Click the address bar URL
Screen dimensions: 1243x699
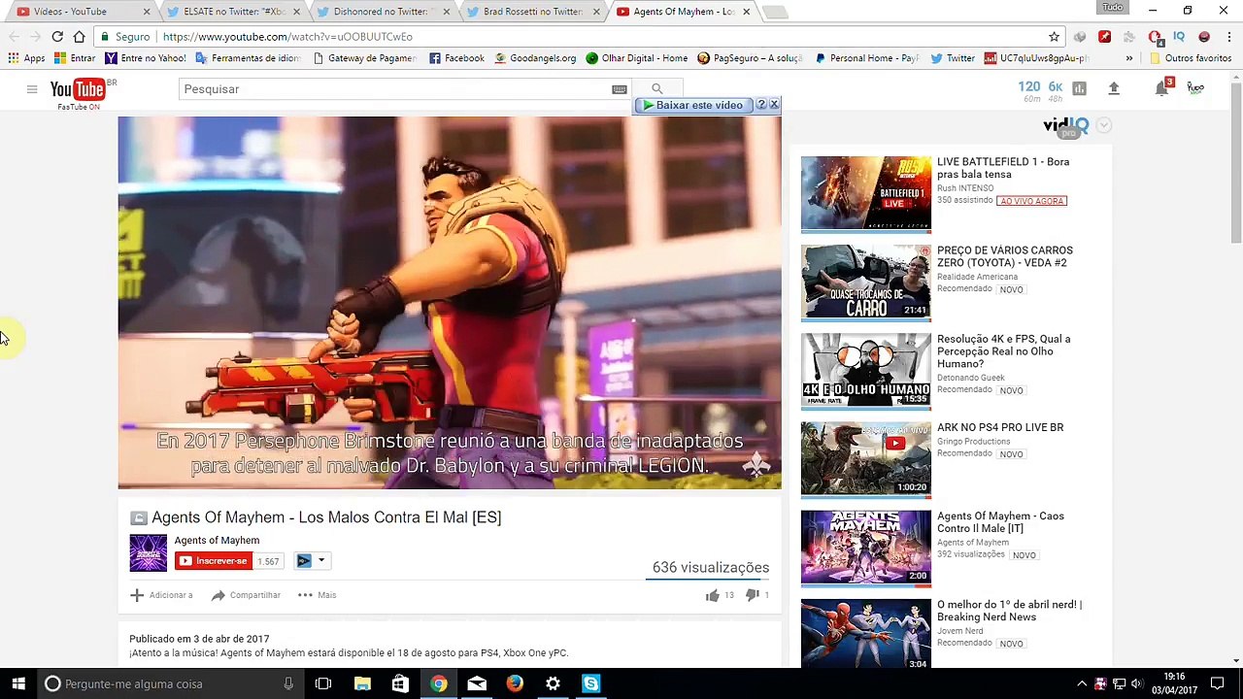(287, 37)
